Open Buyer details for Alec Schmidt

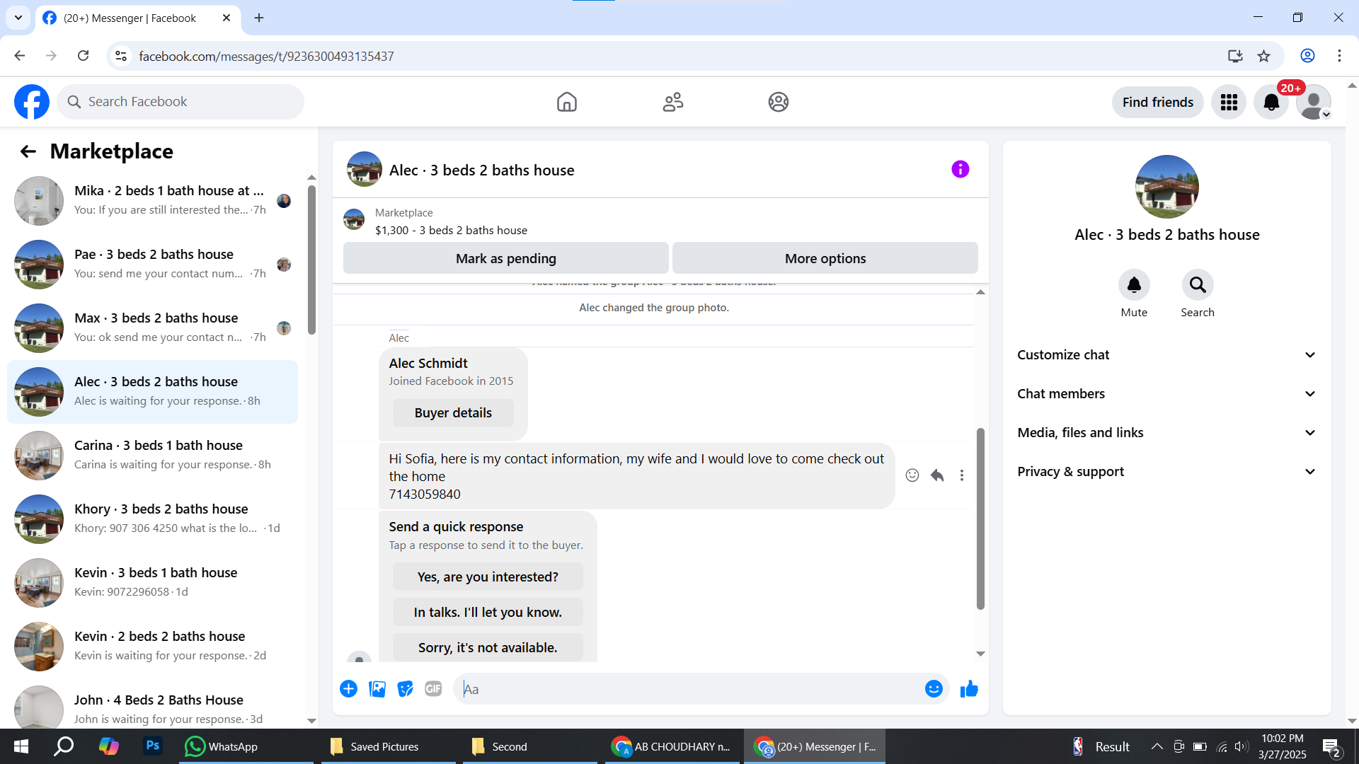tap(453, 413)
